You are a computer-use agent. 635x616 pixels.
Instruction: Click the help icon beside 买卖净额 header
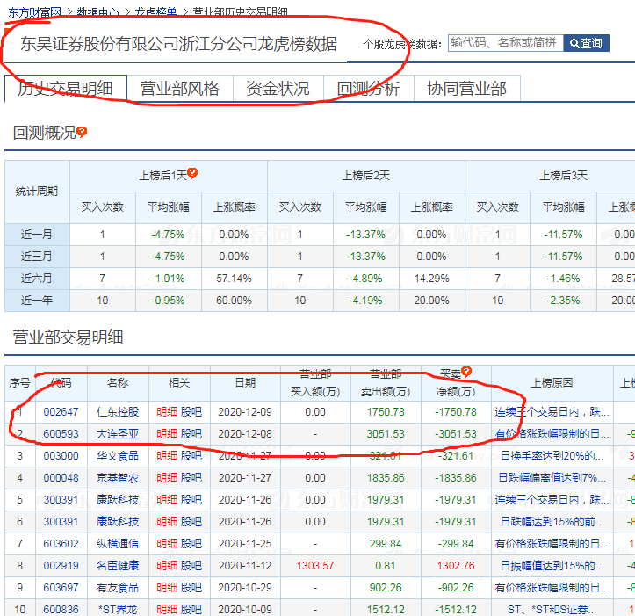click(x=466, y=372)
